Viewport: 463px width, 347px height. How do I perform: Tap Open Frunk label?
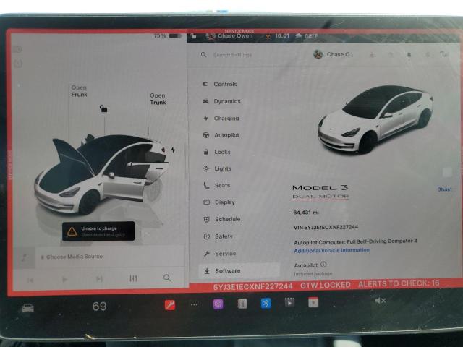pyautogui.click(x=79, y=91)
